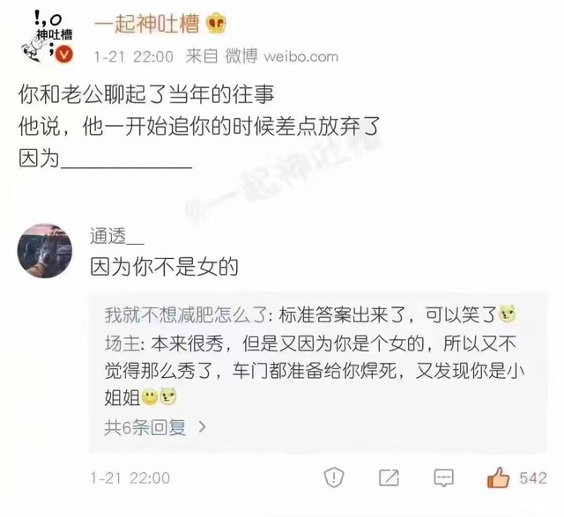Tap the like thumbs-up icon
564x517 pixels.
pyautogui.click(x=498, y=477)
